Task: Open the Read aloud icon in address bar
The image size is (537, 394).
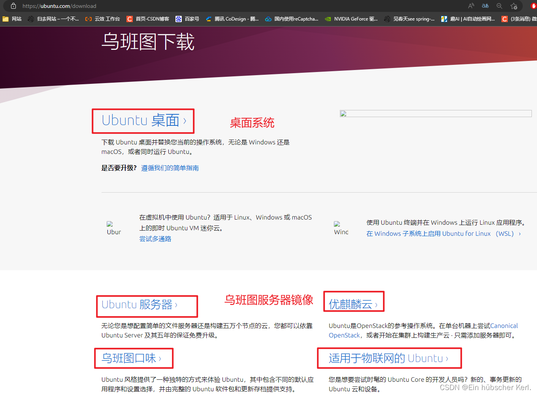Action: [x=471, y=6]
